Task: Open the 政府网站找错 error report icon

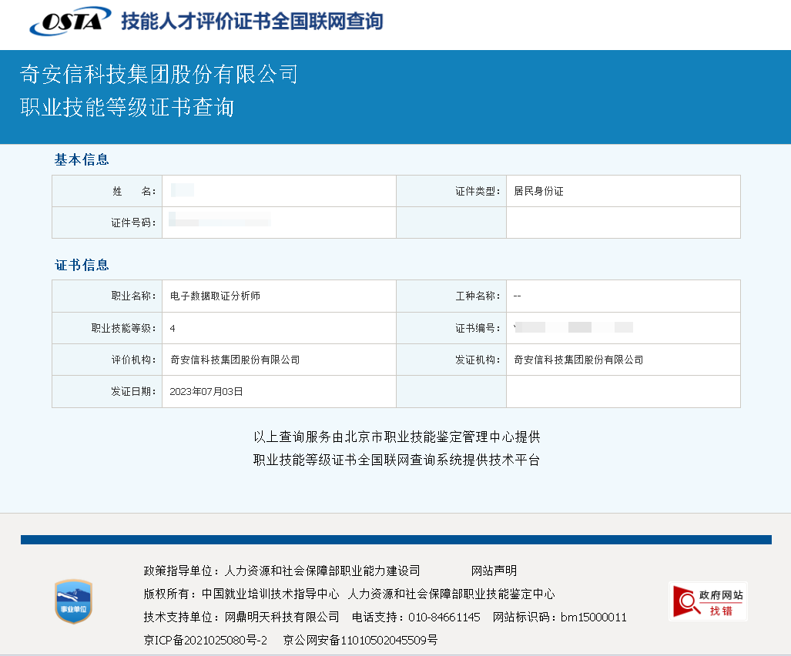Action: [708, 601]
